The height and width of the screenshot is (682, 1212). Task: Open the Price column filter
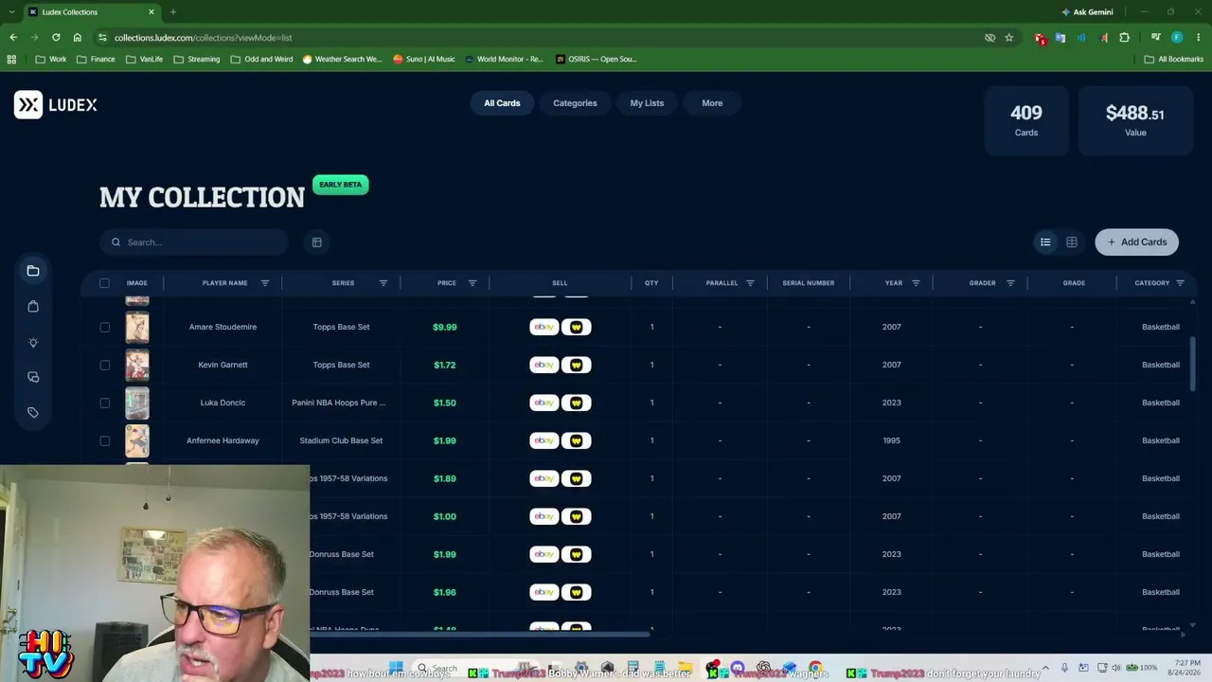click(x=472, y=283)
